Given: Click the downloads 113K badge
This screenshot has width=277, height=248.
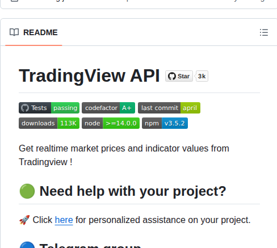Looking at the screenshot, I should 49,123.
